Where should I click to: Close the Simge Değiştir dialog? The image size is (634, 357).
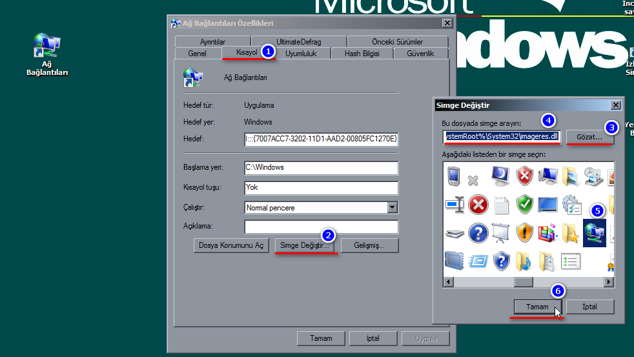(615, 105)
